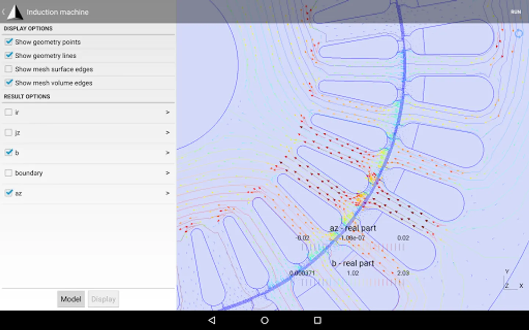Click the 'az - real part' legend label
529x330 pixels.
click(353, 228)
